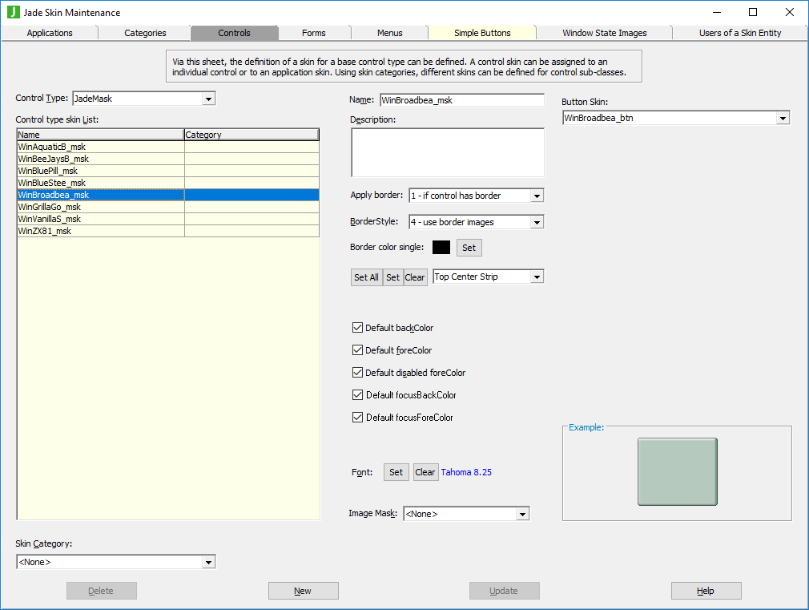Select WinGrillaGo_msk in the skin list
Screen dimensions: 809x610
tap(50, 207)
